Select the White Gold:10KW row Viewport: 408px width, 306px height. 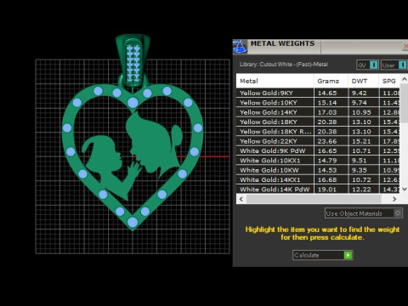[318, 170]
